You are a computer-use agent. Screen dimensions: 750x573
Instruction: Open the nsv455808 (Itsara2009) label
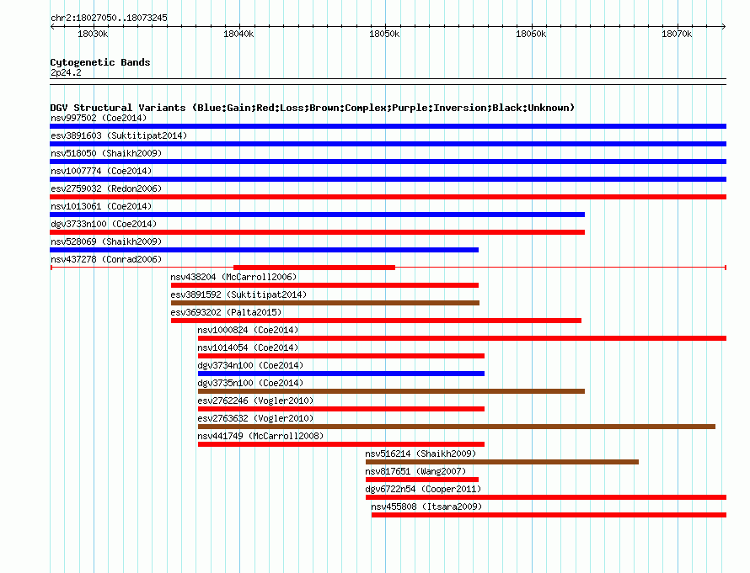[x=426, y=507]
